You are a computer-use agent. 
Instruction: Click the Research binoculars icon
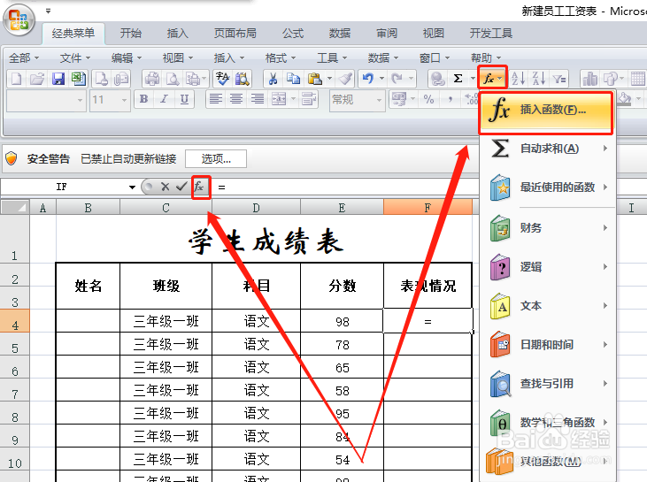243,79
